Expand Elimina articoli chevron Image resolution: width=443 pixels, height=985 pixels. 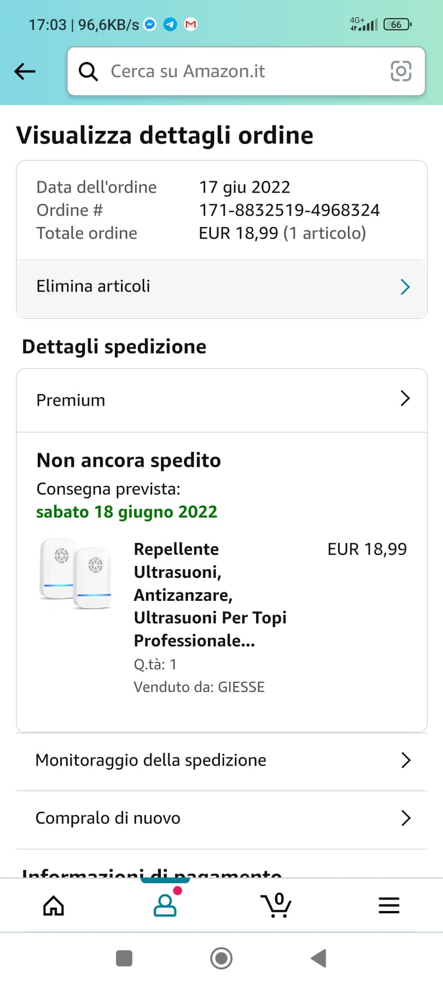pyautogui.click(x=405, y=287)
